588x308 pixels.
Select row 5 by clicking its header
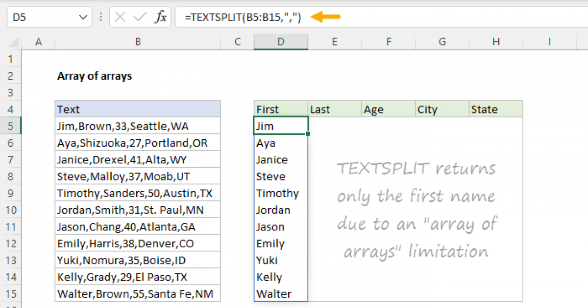coord(11,126)
